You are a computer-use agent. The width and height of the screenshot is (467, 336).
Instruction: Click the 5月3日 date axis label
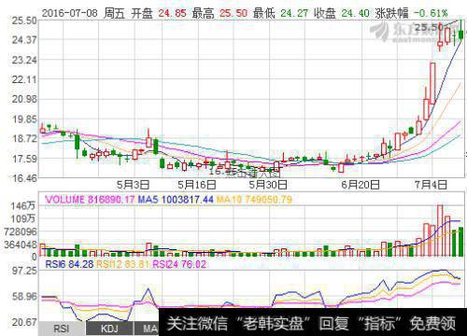coord(133,185)
